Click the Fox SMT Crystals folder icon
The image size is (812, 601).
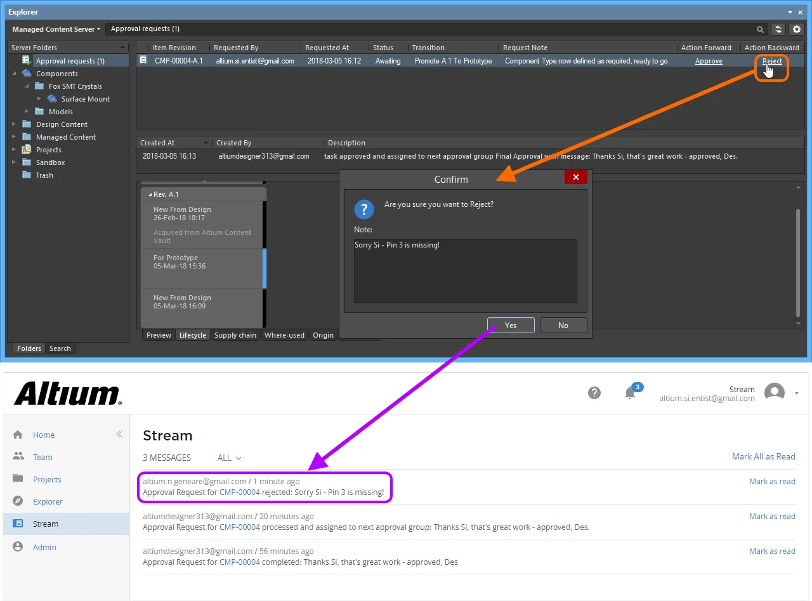pyautogui.click(x=39, y=86)
